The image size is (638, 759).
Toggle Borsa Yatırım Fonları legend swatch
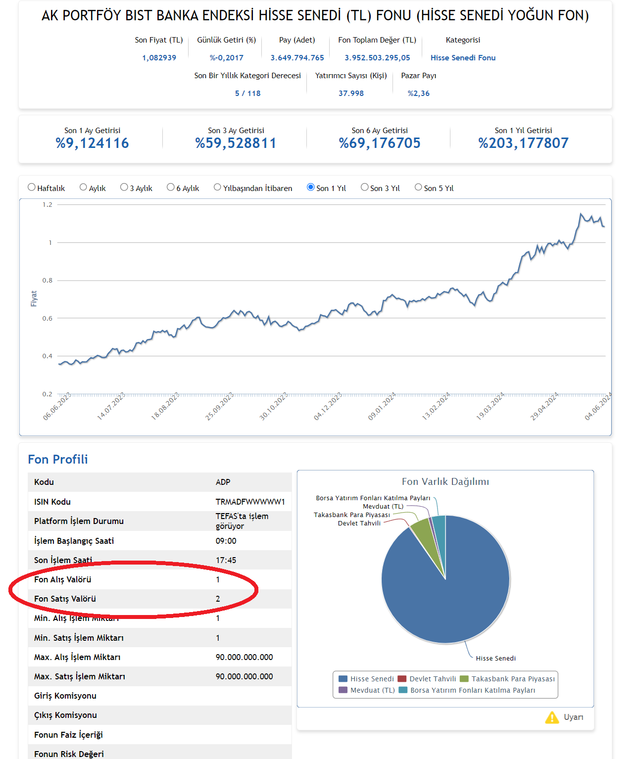tap(403, 690)
